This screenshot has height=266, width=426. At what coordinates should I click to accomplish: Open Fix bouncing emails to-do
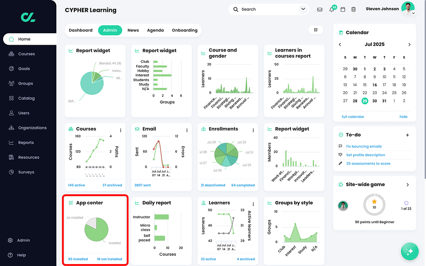364,146
